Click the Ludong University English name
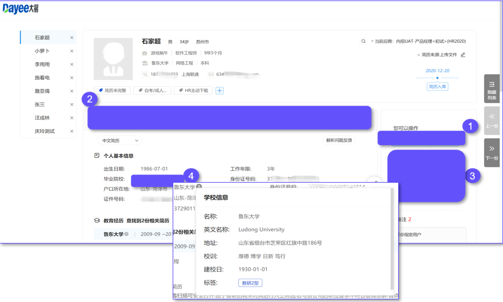The width and height of the screenshot is (503, 302). [261, 230]
